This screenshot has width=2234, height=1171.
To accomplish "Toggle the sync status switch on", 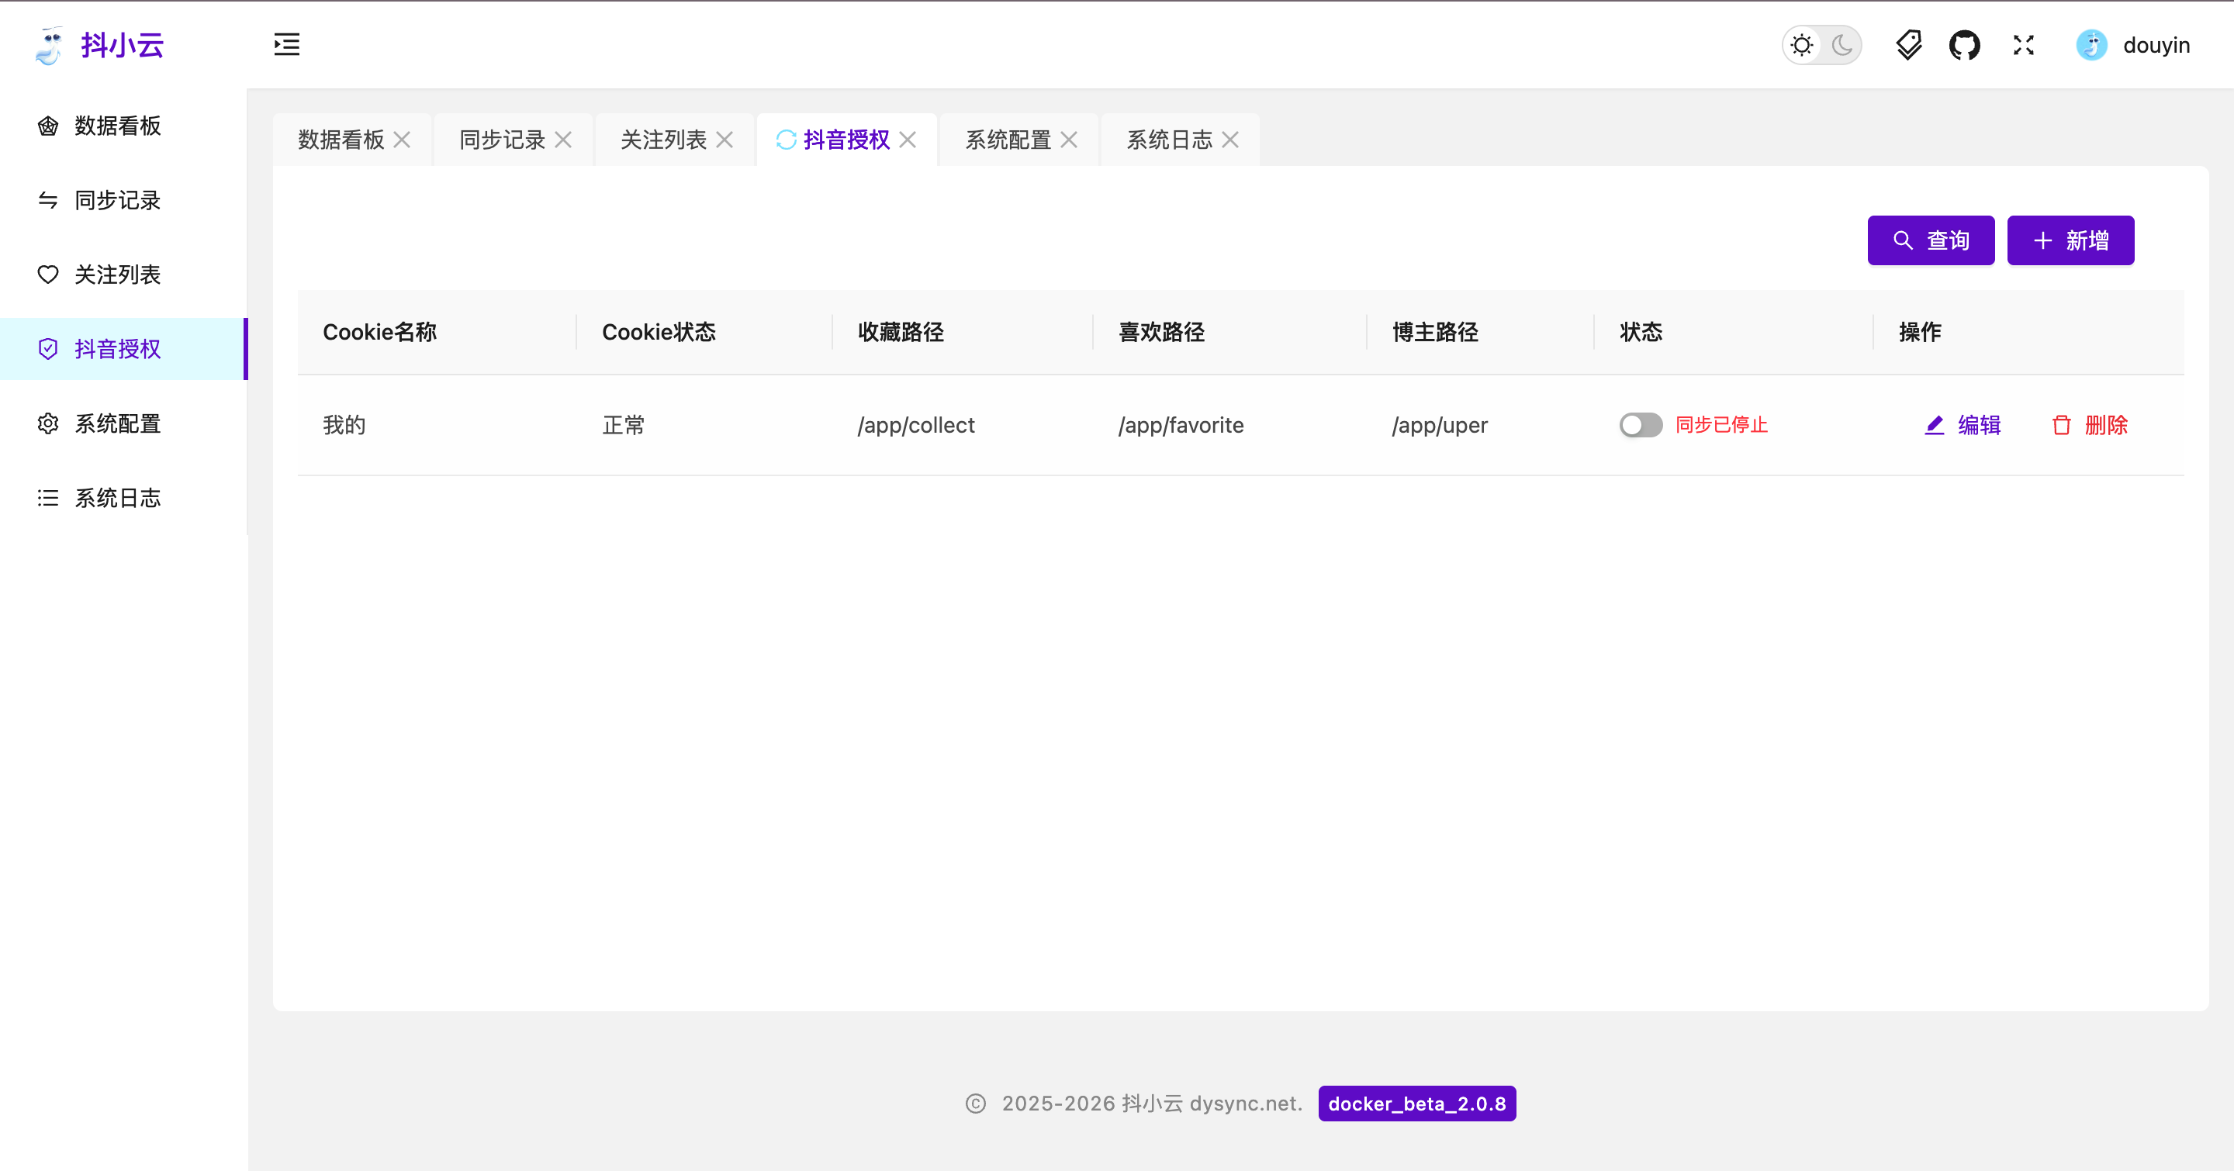I will pyautogui.click(x=1640, y=425).
